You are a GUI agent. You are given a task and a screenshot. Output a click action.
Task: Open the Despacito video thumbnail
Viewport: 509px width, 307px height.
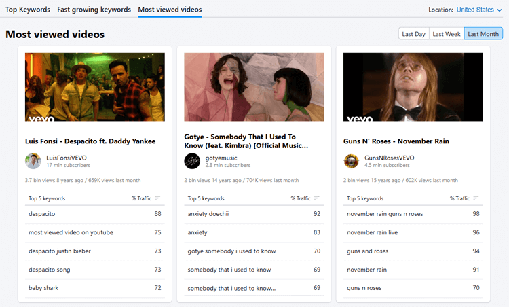point(95,87)
